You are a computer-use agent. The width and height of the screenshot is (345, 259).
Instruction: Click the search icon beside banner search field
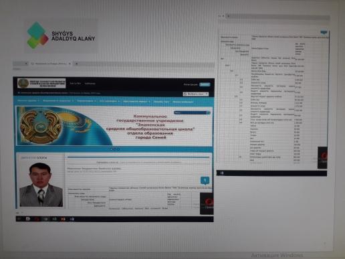coord(209,112)
